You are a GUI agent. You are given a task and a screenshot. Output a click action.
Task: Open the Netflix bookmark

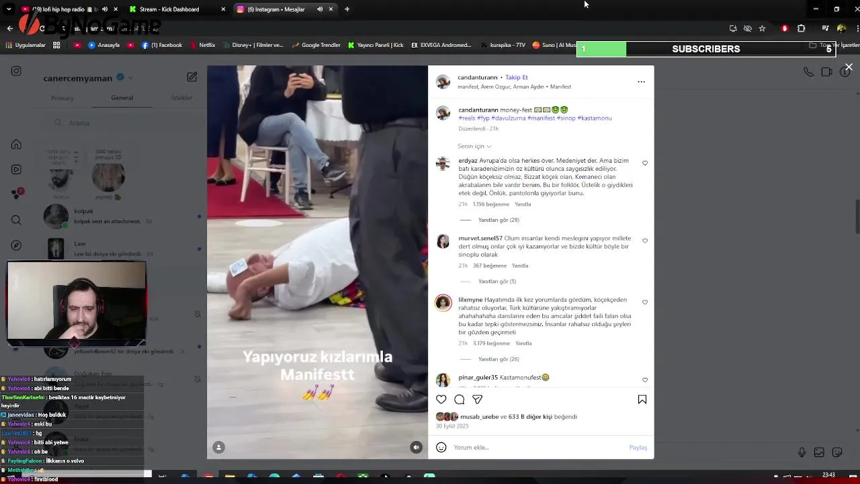202,45
